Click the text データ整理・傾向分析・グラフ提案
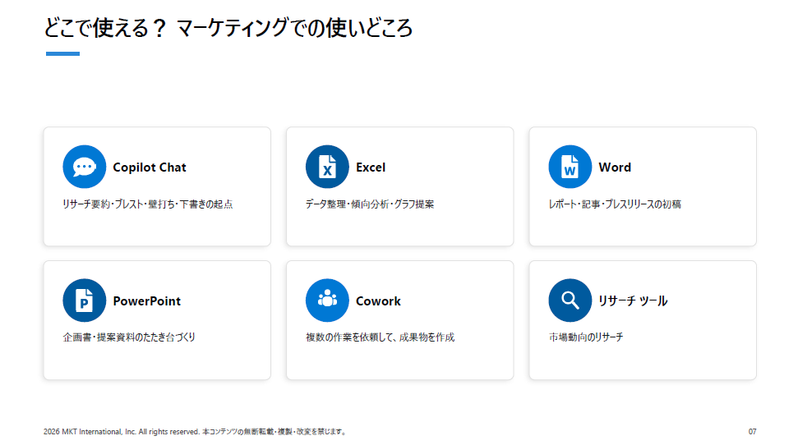The width and height of the screenshot is (798, 445). coord(370,204)
